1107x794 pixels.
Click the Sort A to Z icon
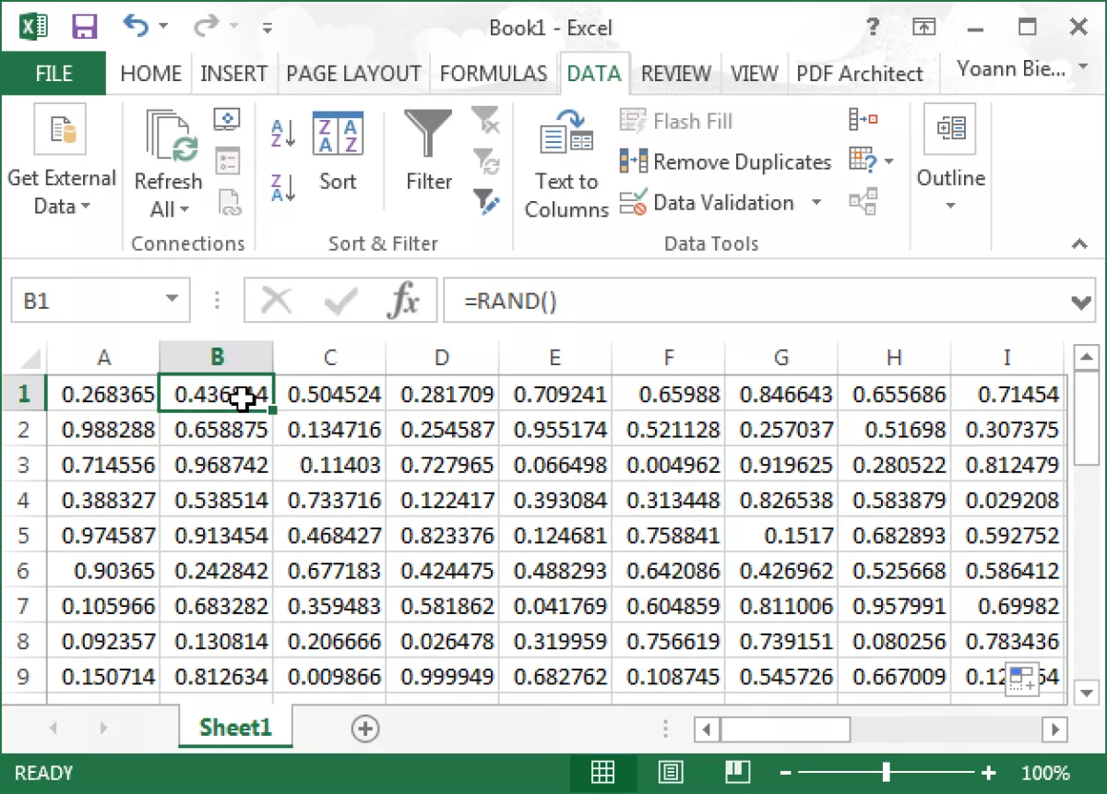(x=282, y=133)
